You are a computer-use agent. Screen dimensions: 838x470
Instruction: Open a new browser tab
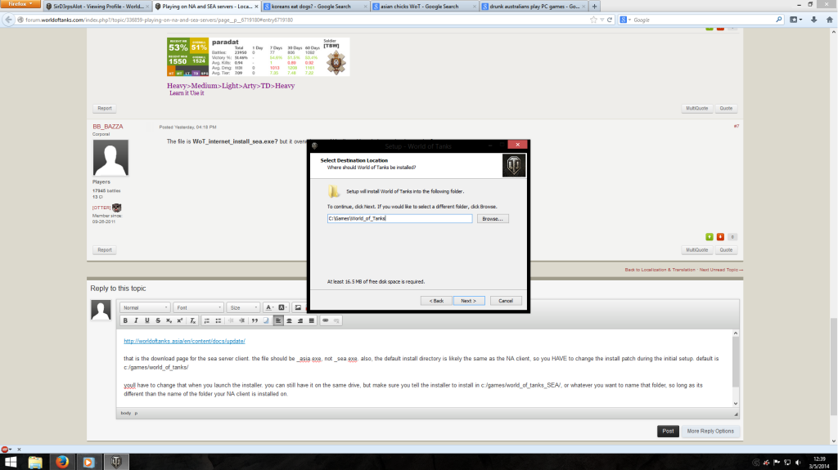pos(594,7)
